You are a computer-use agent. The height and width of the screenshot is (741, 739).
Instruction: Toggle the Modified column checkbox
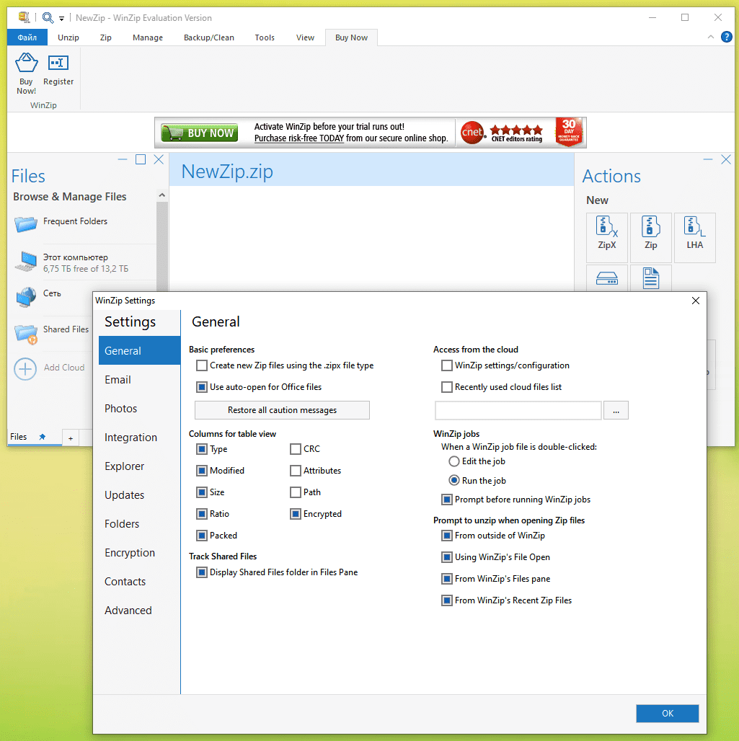(x=202, y=471)
